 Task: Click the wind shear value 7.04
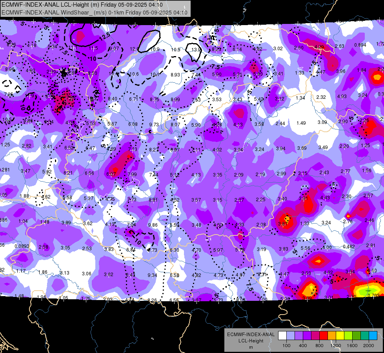pyautogui.click(x=131, y=225)
